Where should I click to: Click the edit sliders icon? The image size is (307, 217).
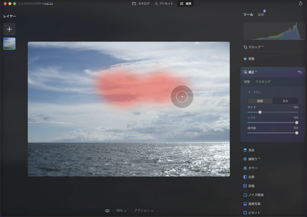point(182,4)
